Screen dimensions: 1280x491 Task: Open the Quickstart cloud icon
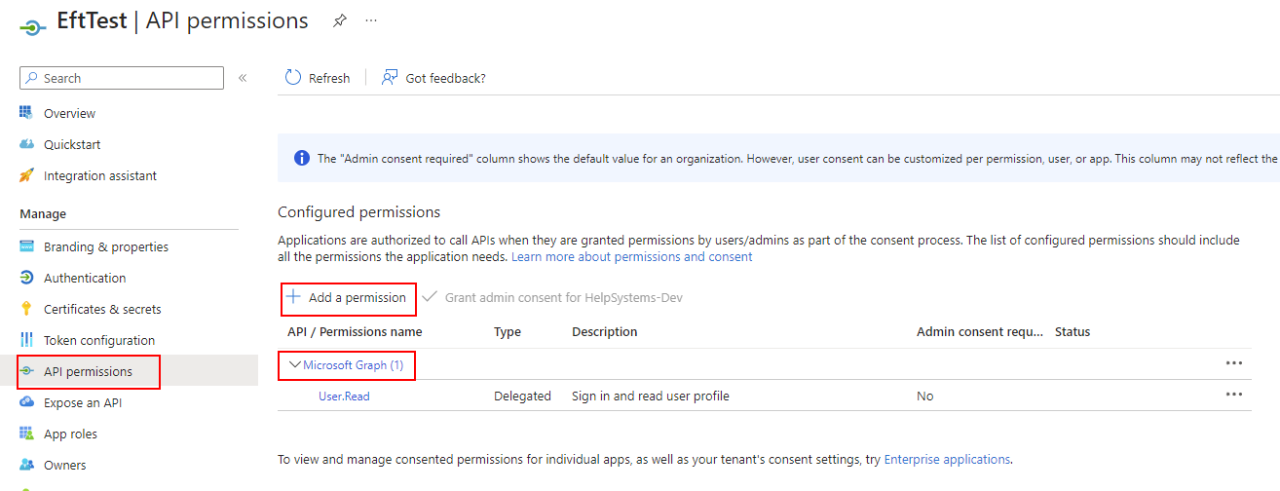click(26, 144)
